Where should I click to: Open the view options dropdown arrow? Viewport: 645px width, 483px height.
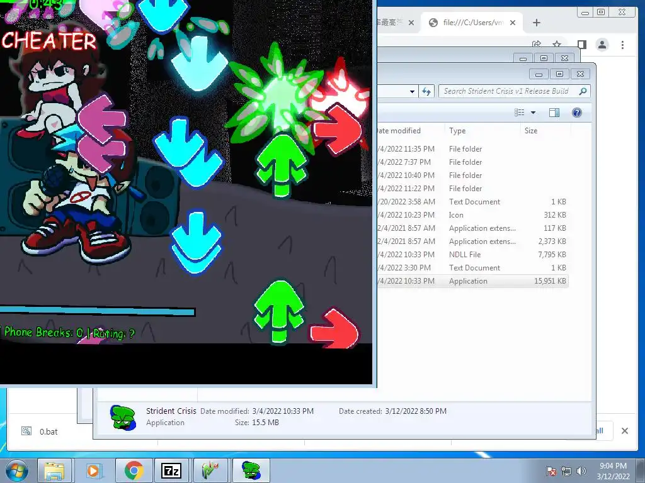533,112
